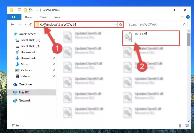Click the scroll up arrow
This screenshot has height=133, width=194.
pyautogui.click(x=188, y=31)
